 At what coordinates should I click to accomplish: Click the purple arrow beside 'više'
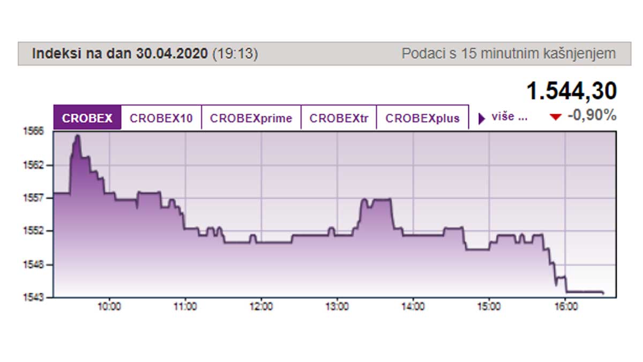pos(482,119)
